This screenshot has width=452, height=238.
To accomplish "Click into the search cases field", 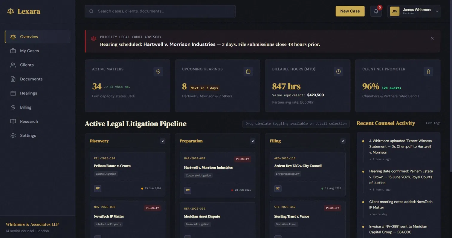I will pyautogui.click(x=160, y=11).
